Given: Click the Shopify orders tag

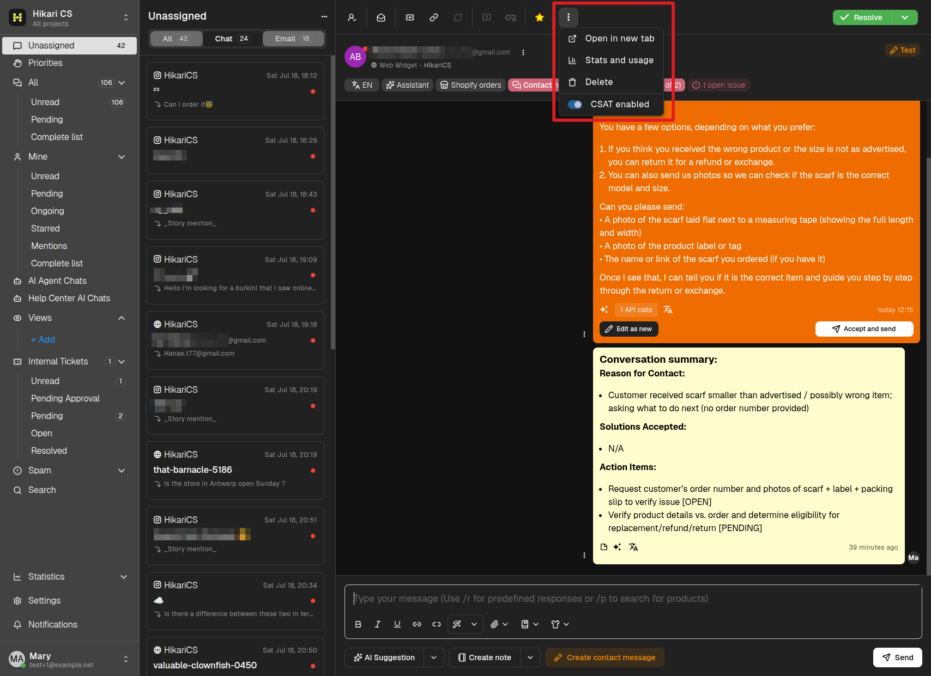Looking at the screenshot, I should click(x=470, y=85).
